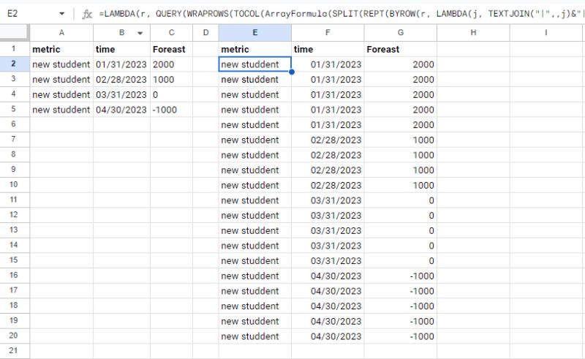Click cell F16 with 04/30/2023
This screenshot has height=359, width=585.
[x=328, y=276]
